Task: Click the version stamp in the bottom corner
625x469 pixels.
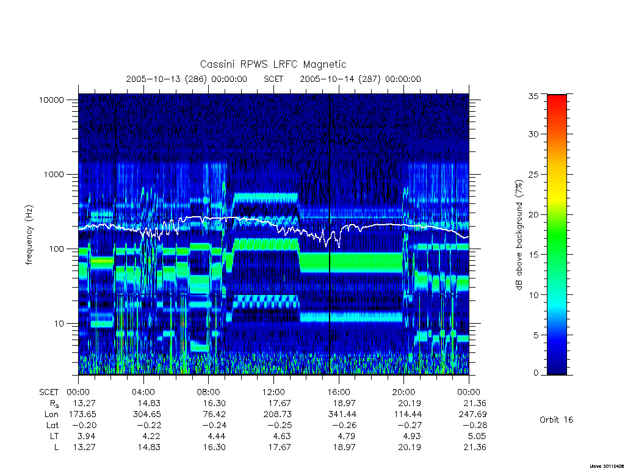Action: 607,466
